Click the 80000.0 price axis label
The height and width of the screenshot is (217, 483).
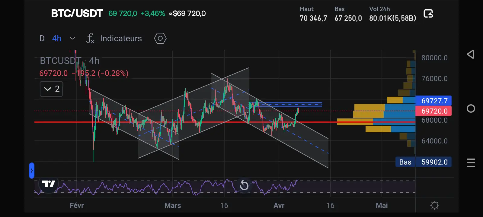[x=434, y=58]
